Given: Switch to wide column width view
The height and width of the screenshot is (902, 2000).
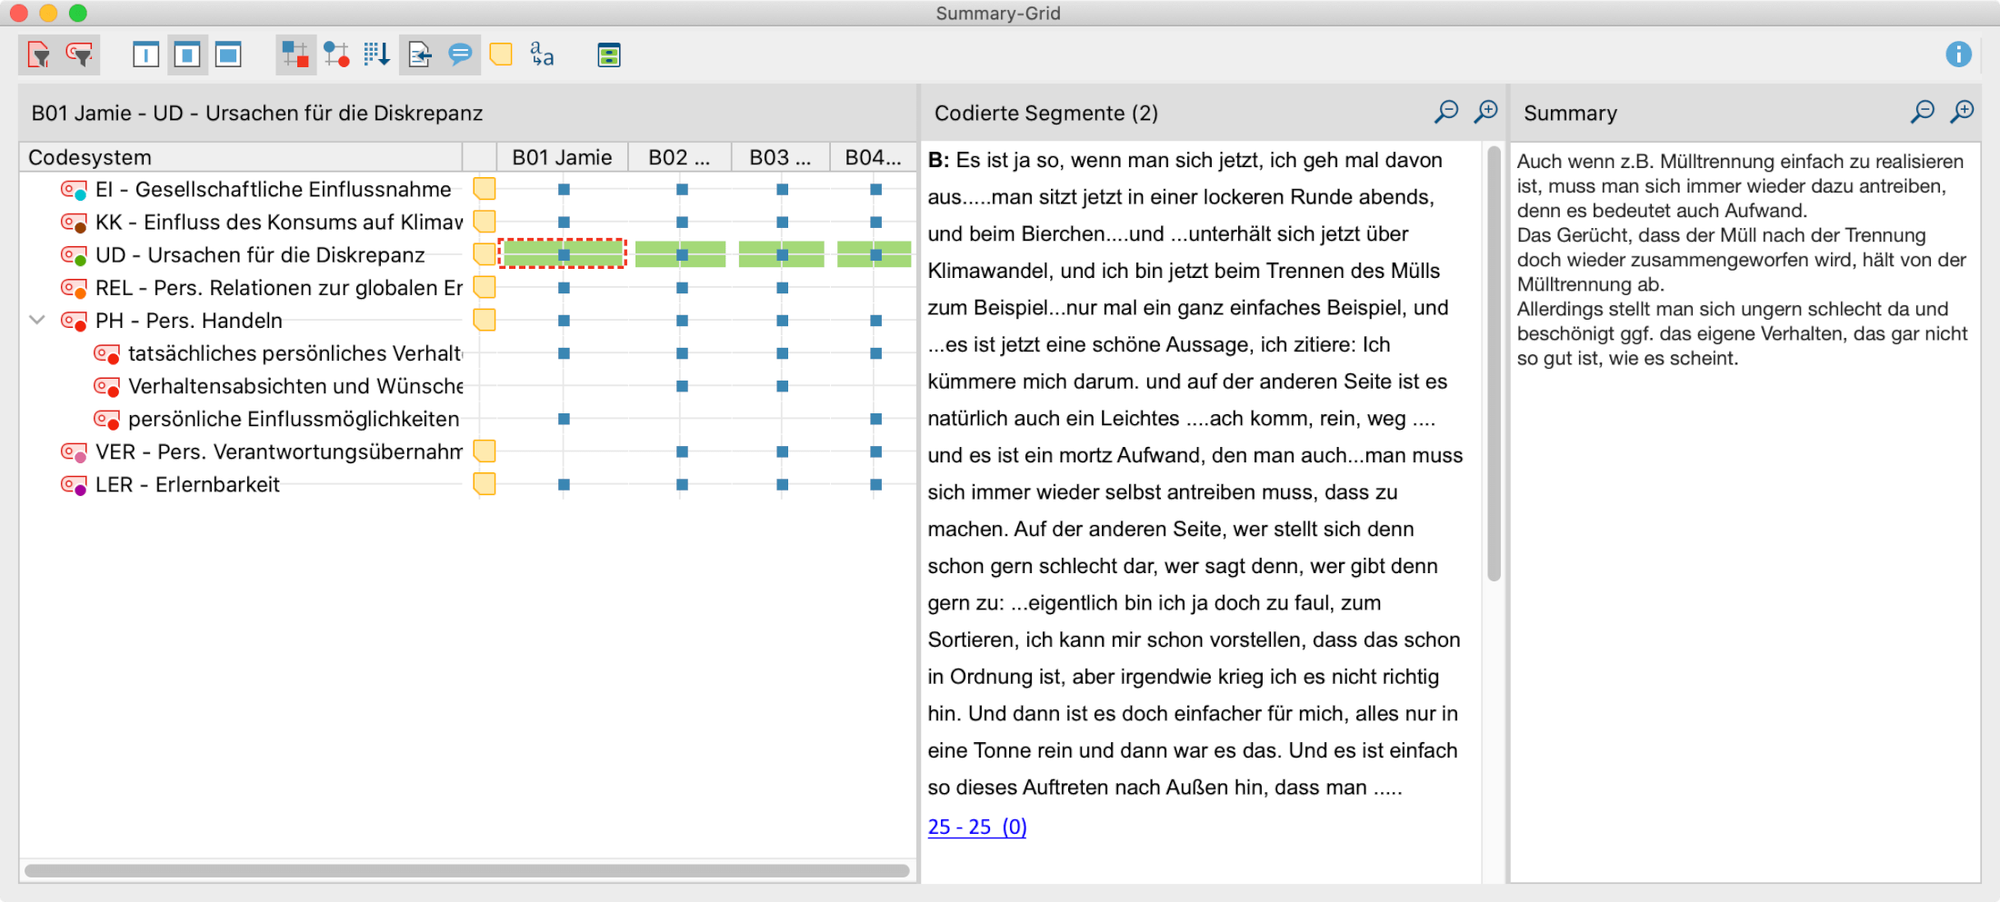Looking at the screenshot, I should [228, 55].
